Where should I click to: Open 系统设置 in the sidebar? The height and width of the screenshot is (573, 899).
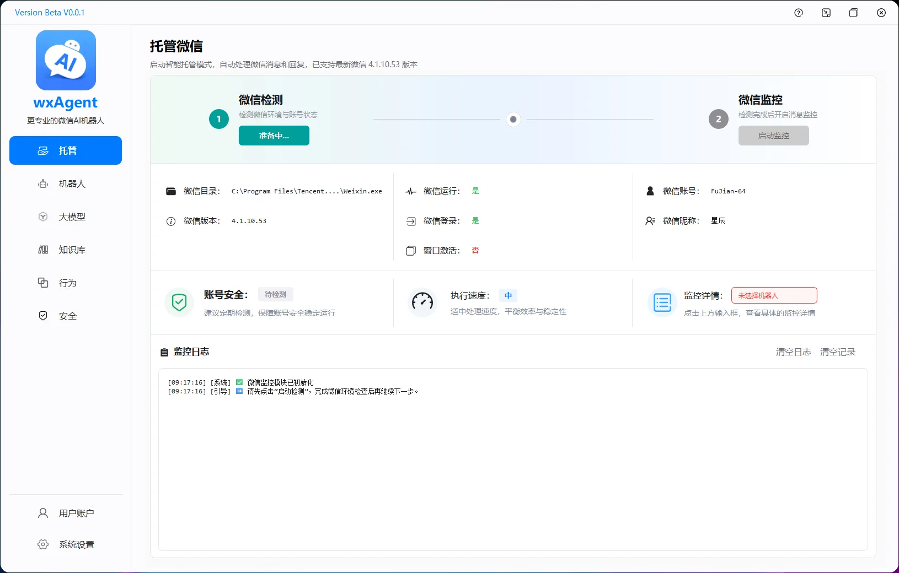point(66,544)
